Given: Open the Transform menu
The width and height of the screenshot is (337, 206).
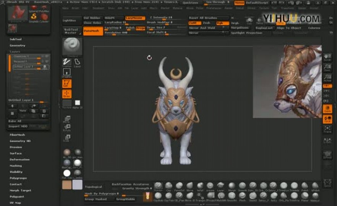Looking at the screenshot, I should point(287,8).
